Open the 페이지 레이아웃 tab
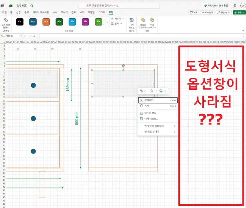The width and height of the screenshot is (246, 208). pos(41,12)
